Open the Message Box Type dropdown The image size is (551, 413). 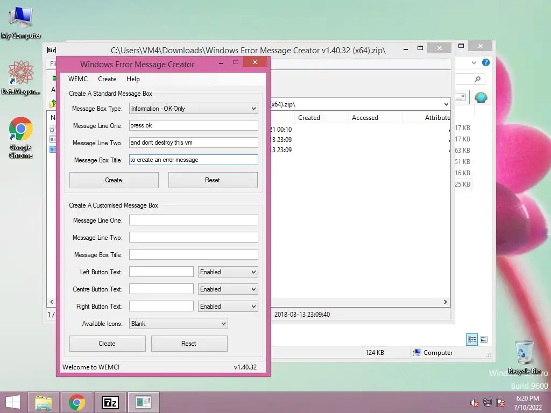(194, 109)
